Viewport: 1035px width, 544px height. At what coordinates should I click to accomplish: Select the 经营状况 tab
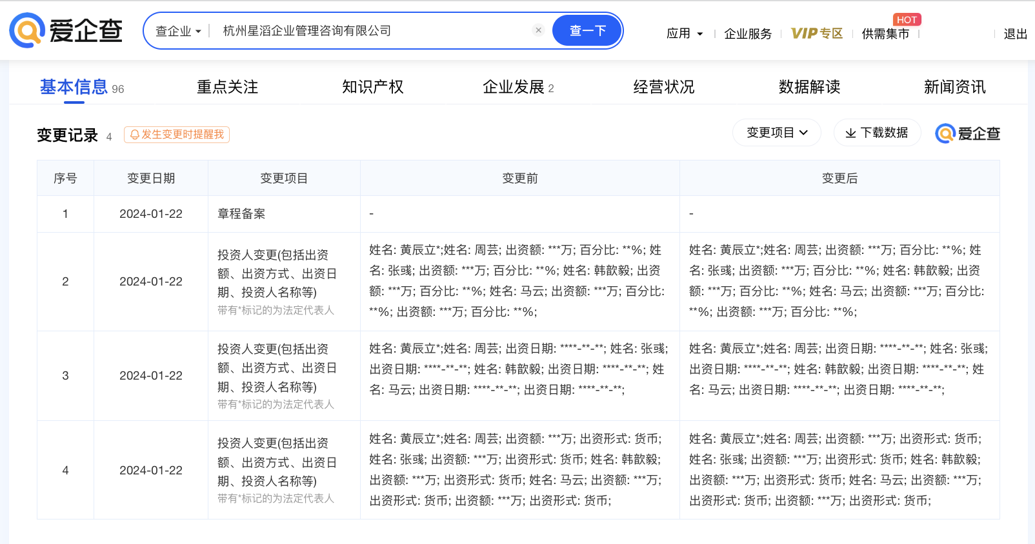[664, 87]
